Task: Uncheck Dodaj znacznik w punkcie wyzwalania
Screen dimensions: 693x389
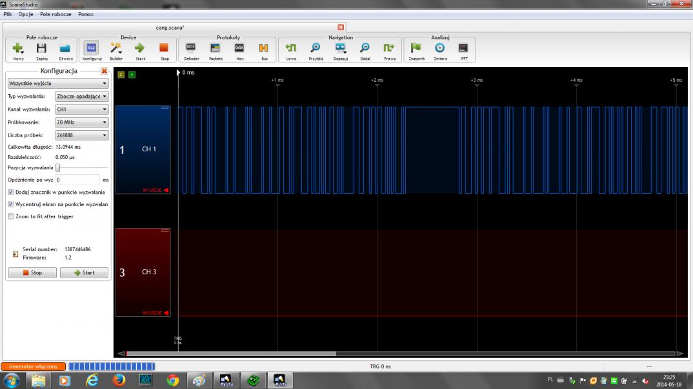Action: pos(10,192)
